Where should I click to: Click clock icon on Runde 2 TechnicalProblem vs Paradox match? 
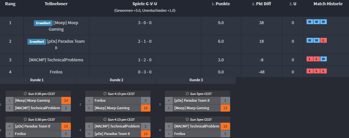click(x=105, y=119)
